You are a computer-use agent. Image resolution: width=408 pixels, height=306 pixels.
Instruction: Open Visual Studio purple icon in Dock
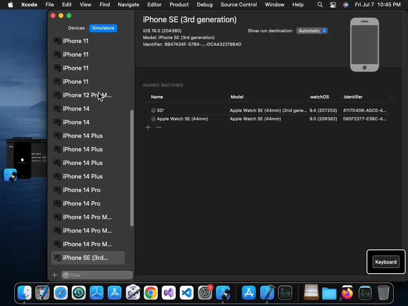pos(169,293)
